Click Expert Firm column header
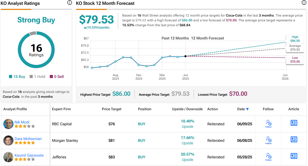 (61, 109)
